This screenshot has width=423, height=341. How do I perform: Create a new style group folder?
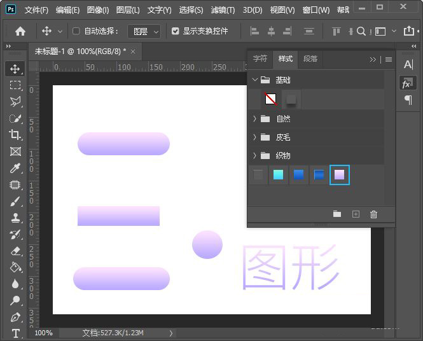(337, 214)
